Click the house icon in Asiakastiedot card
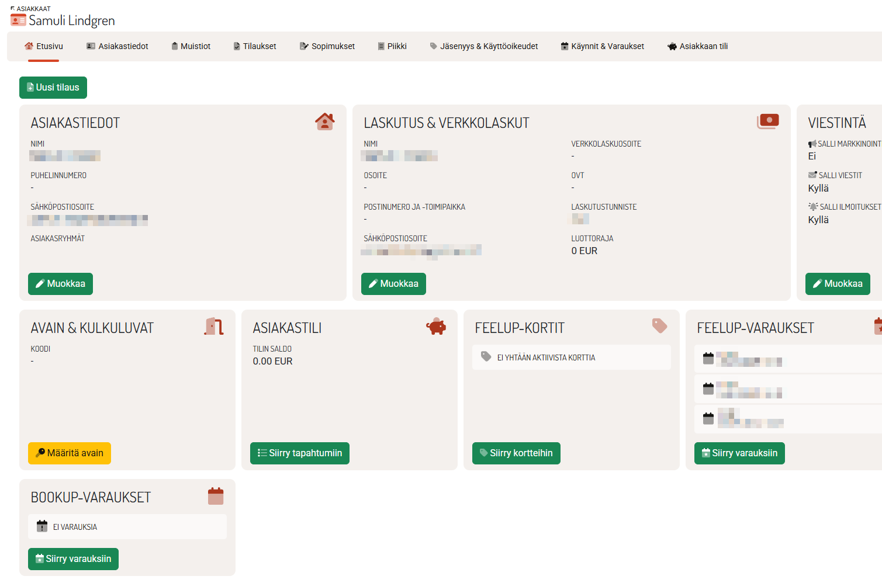The height and width of the screenshot is (583, 882). point(324,122)
